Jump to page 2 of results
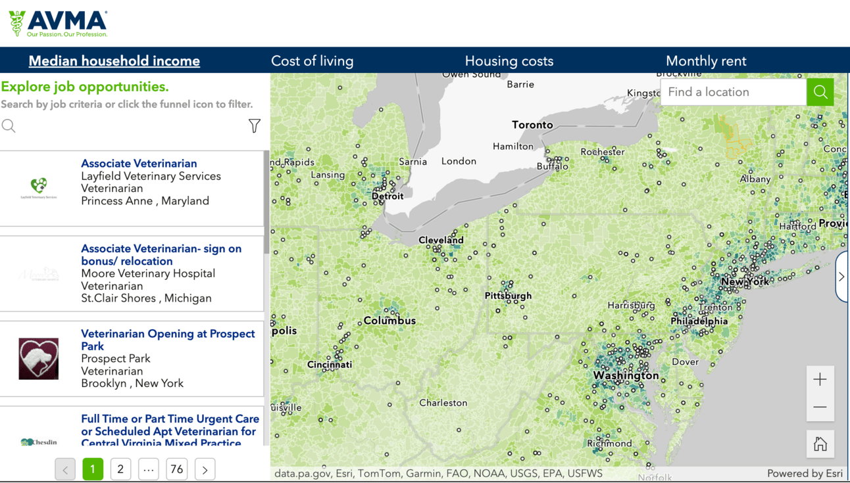This screenshot has height=483, width=850. pos(120,469)
